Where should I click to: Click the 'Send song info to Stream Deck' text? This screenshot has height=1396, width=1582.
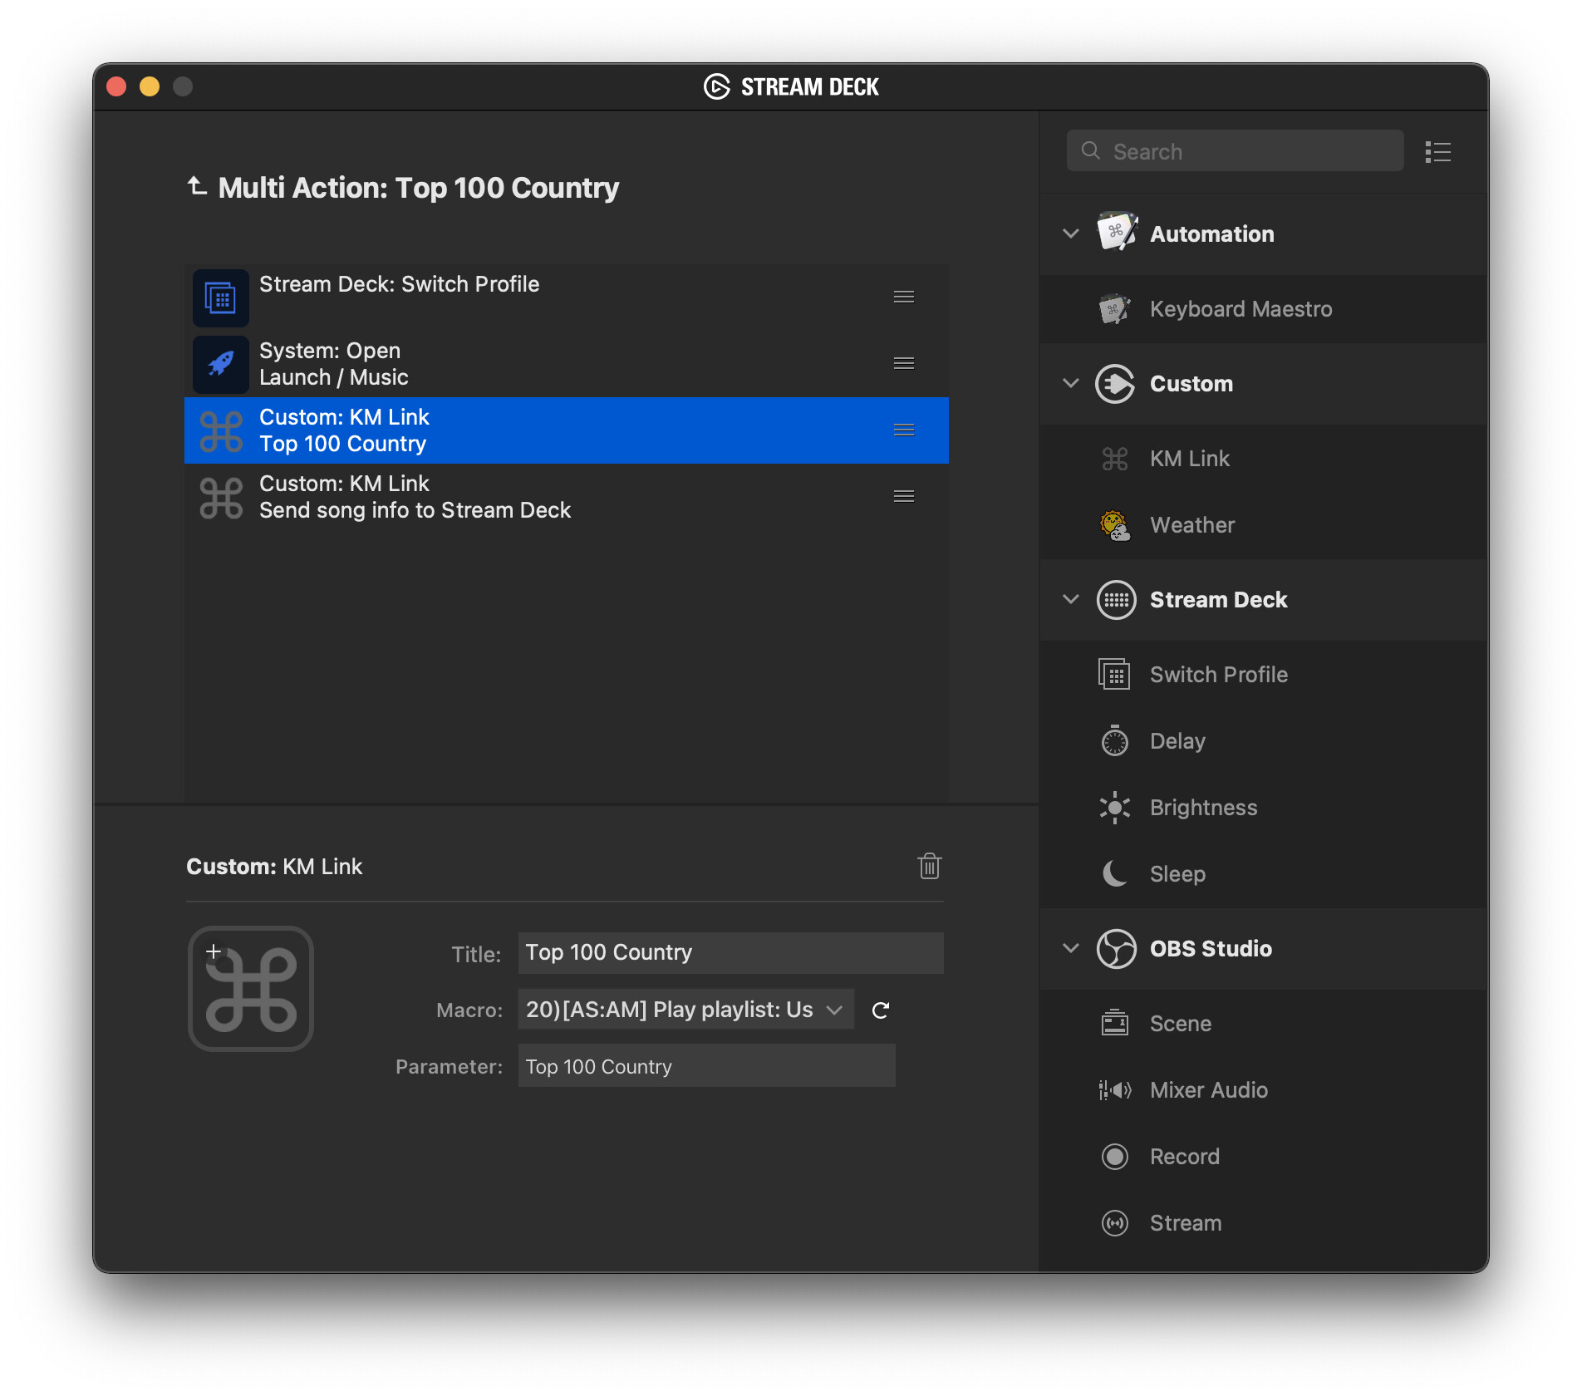point(415,510)
